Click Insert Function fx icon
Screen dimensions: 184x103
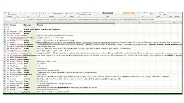point(24,19)
